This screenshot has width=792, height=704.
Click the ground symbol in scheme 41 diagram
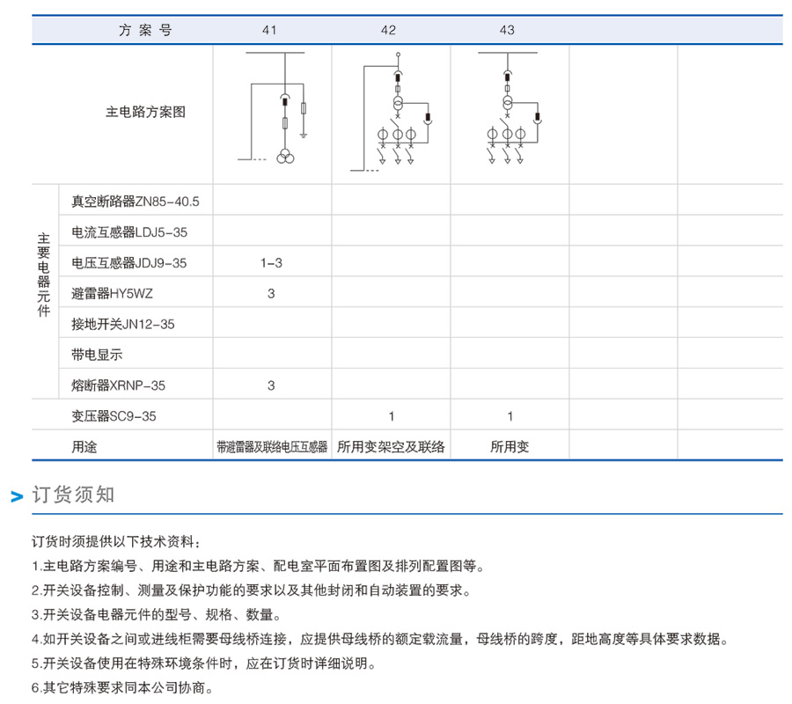(x=304, y=135)
